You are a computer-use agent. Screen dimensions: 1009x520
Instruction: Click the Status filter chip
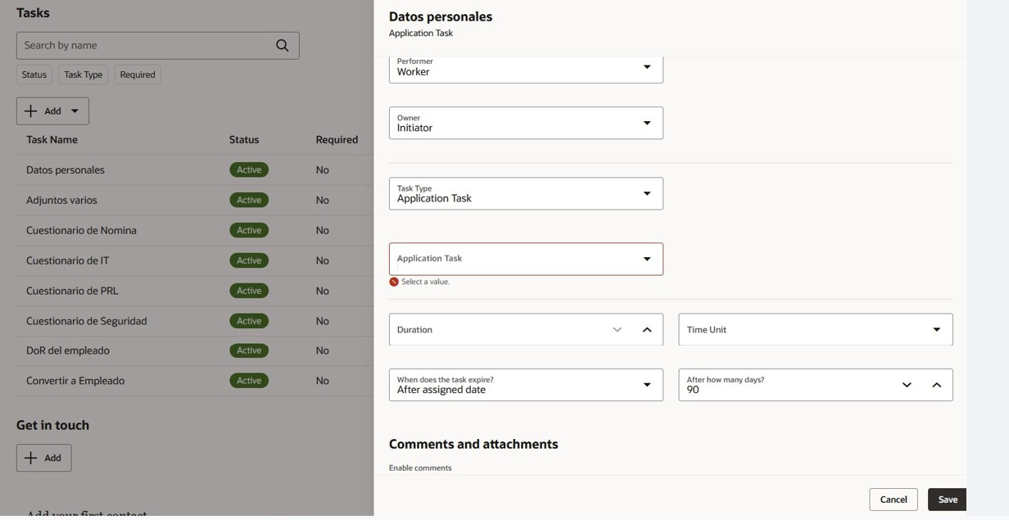coord(34,75)
